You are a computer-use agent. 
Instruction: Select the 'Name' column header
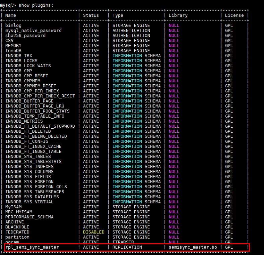tap(11, 15)
